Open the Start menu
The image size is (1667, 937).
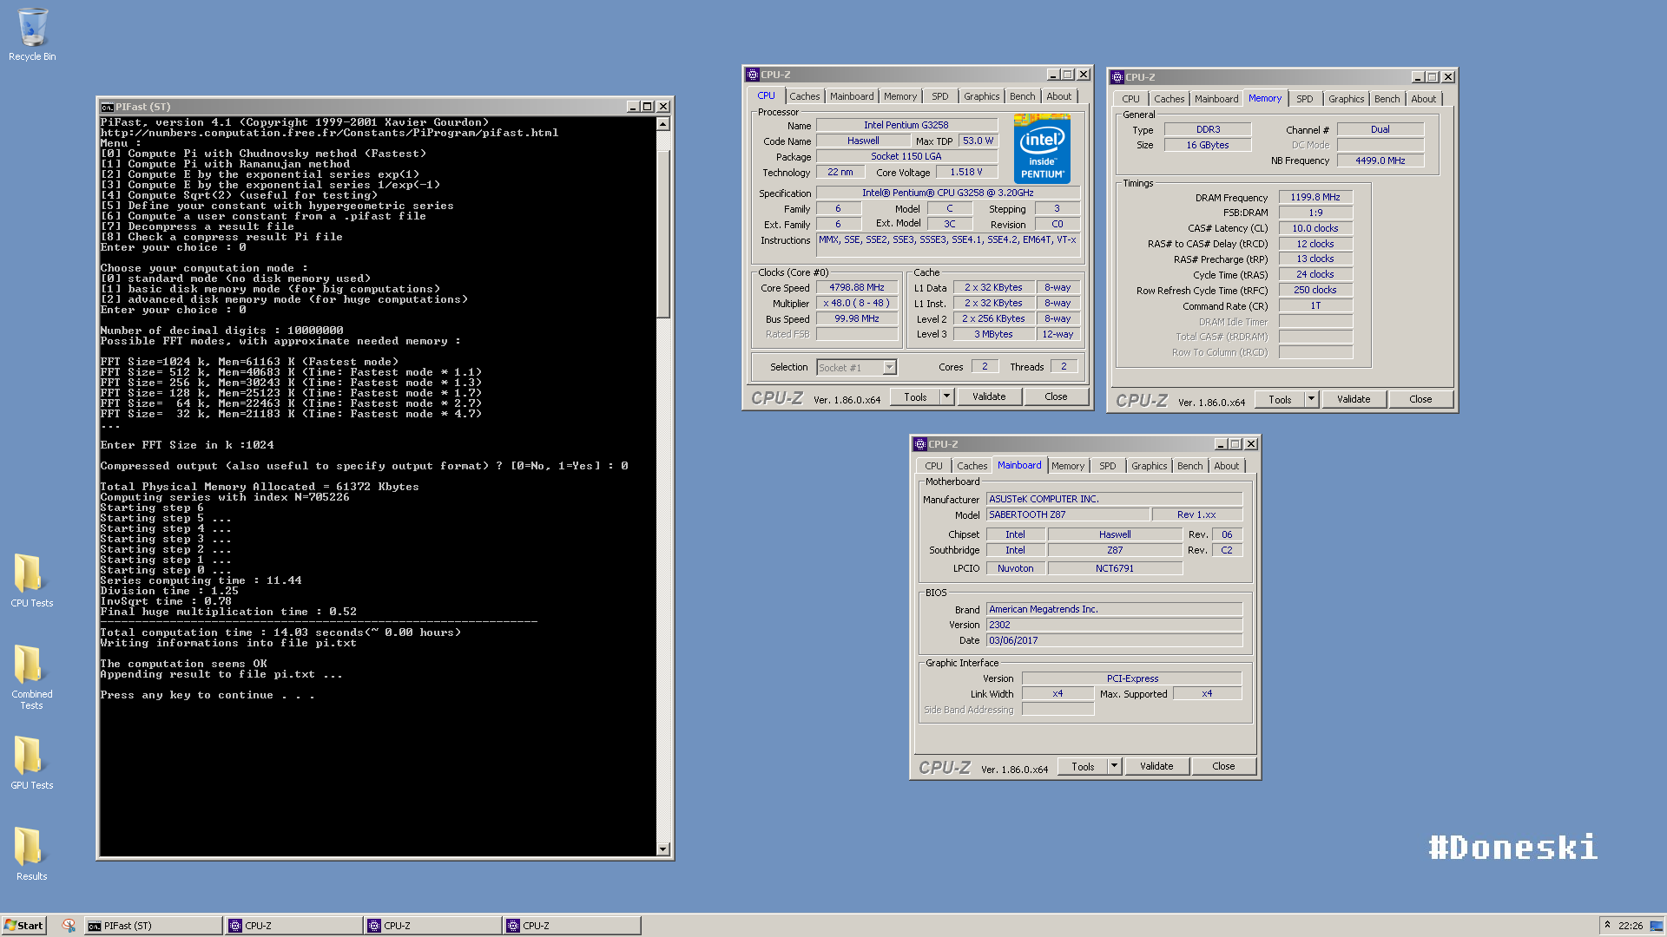[23, 926]
